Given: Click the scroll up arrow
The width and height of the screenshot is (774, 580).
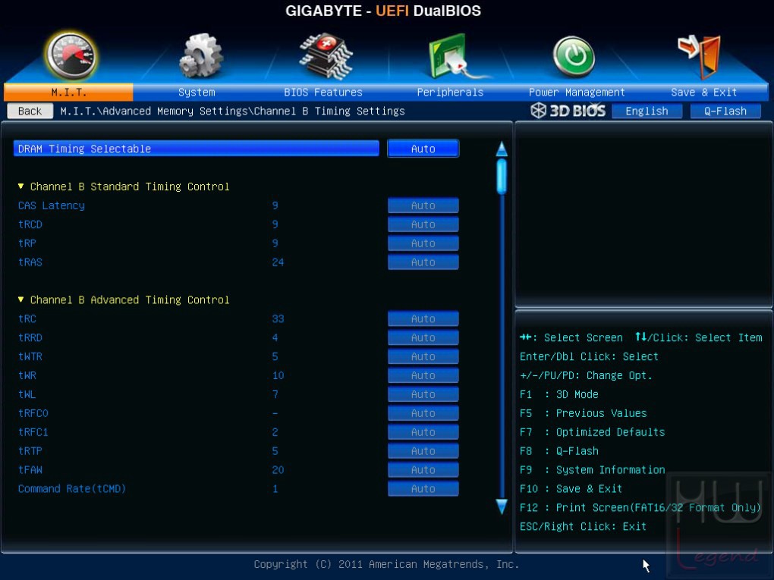Looking at the screenshot, I should 502,149.
